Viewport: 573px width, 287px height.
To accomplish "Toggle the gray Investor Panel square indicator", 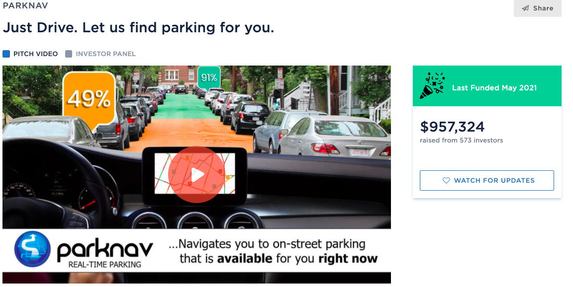I will pos(69,54).
